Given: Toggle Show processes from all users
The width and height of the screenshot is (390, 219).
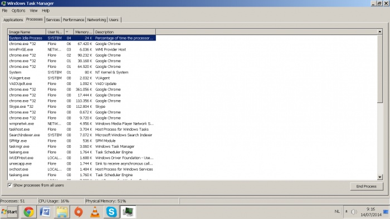Looking at the screenshot, I should 9,185.
